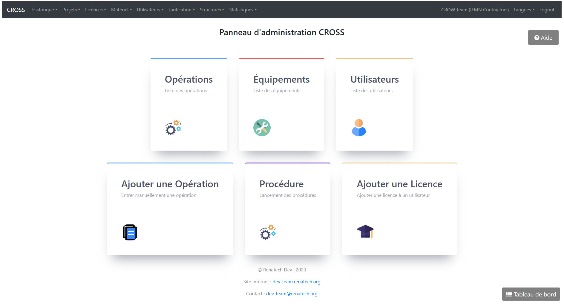Viewport: 564px width, 306px height.
Task: Click the gears icon in Procédure card
Action: (x=268, y=232)
